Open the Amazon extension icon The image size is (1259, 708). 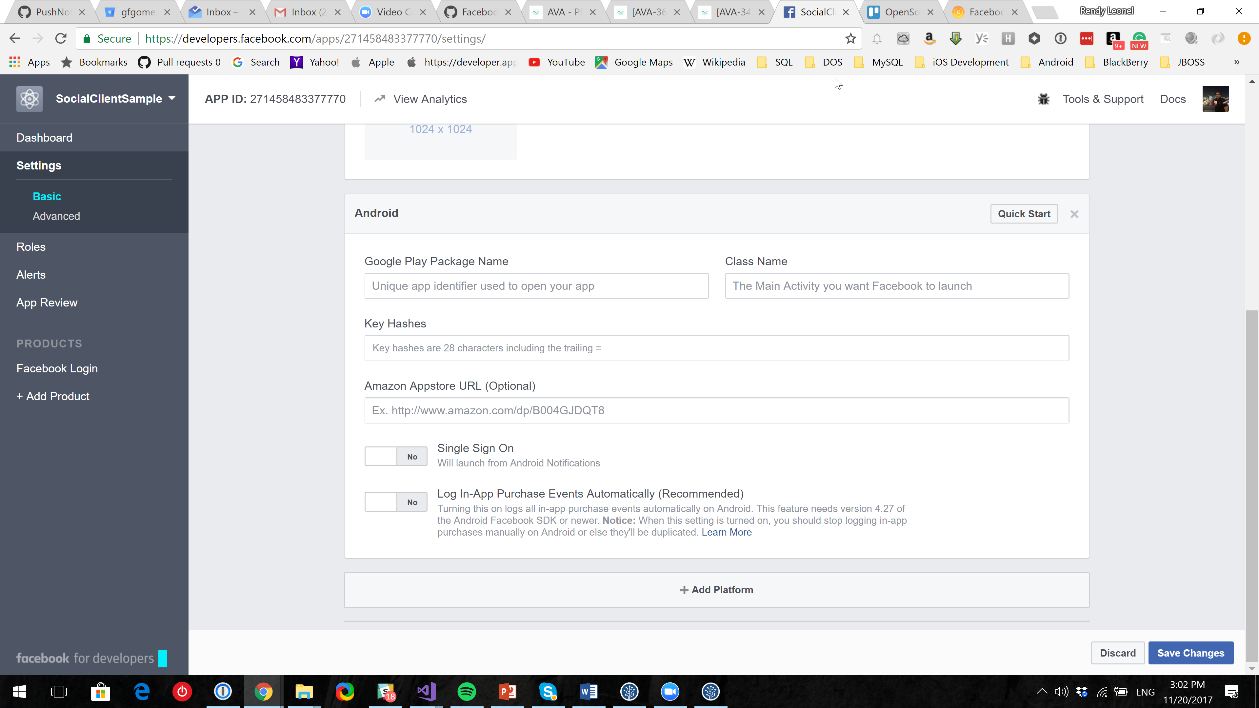click(929, 39)
